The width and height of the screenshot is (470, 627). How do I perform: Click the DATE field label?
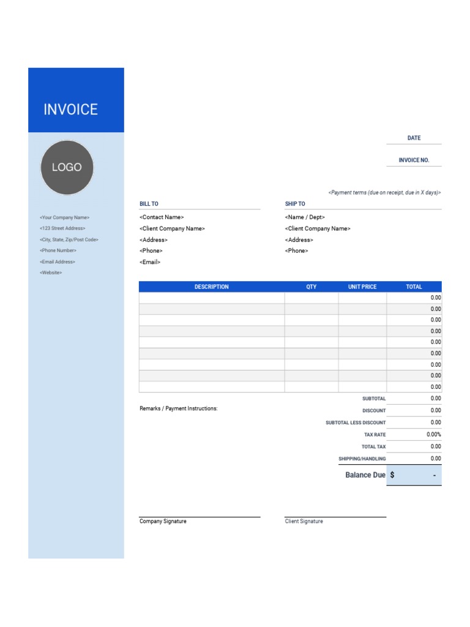[x=414, y=138]
